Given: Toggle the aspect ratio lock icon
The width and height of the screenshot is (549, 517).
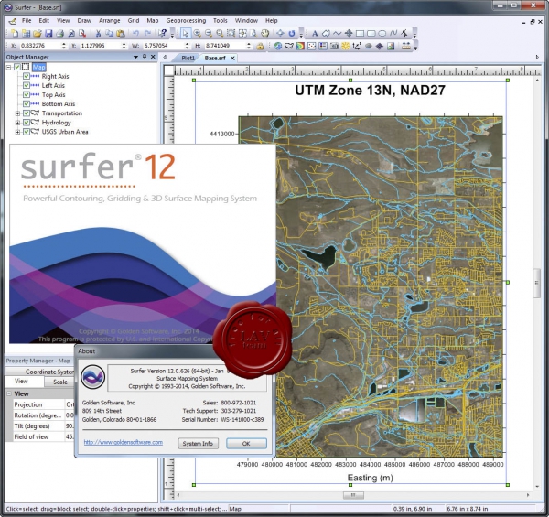Looking at the screenshot, I should 260,46.
